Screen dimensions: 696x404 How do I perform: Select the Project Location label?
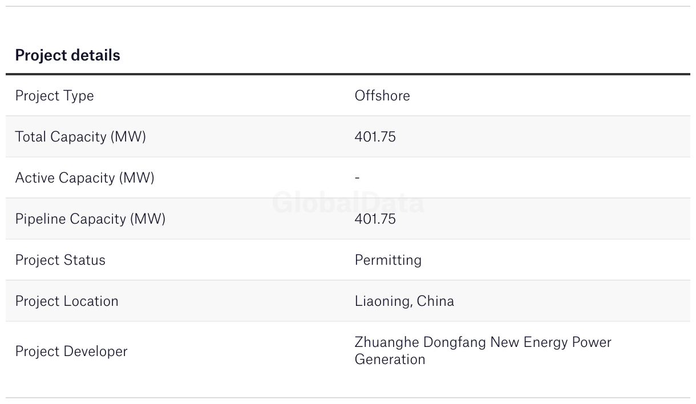pos(67,301)
